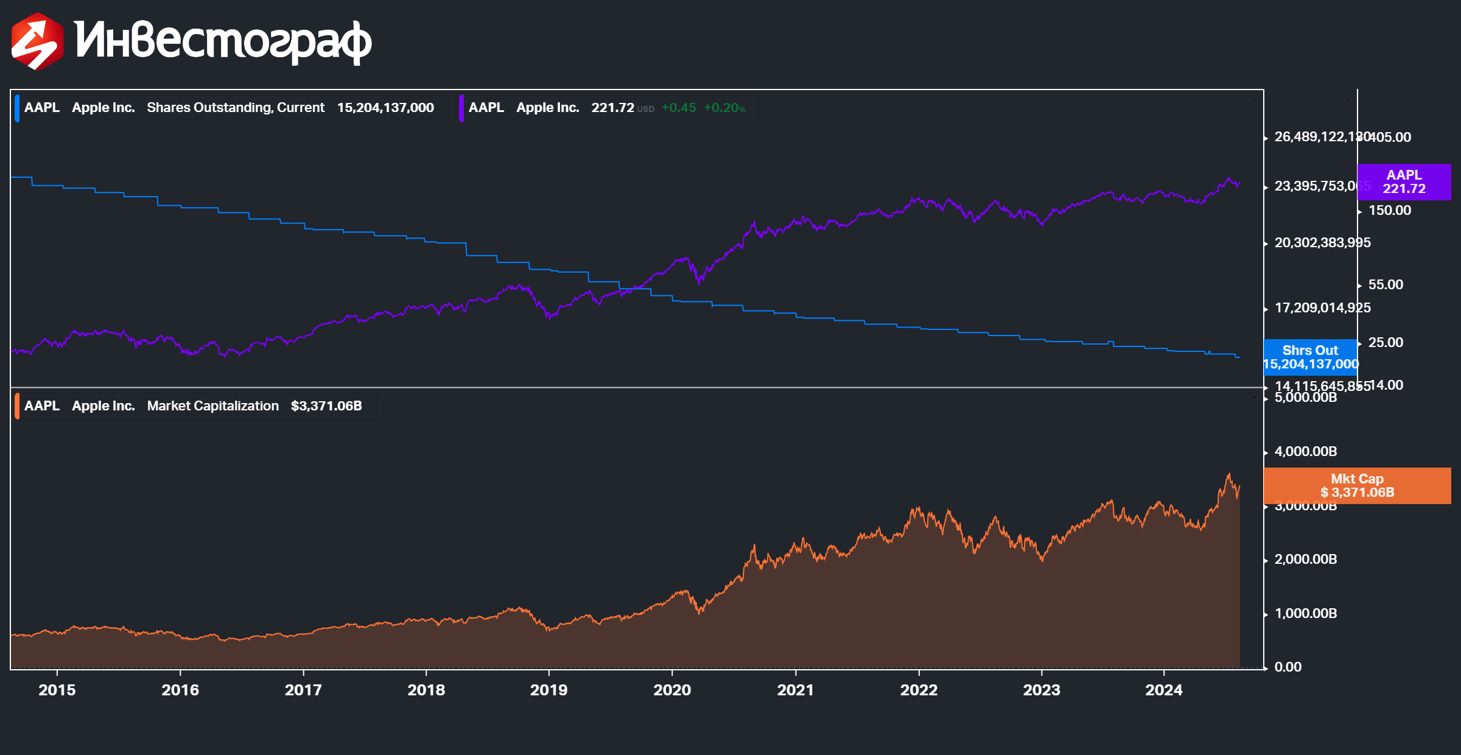Click the 2018 label on time axis
The image size is (1461, 755).
pyautogui.click(x=426, y=690)
